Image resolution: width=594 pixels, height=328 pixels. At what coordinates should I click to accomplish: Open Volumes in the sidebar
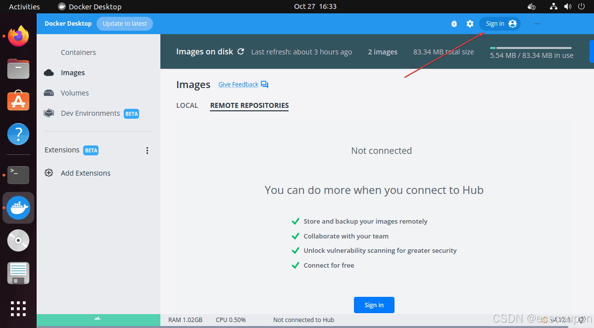pos(75,93)
